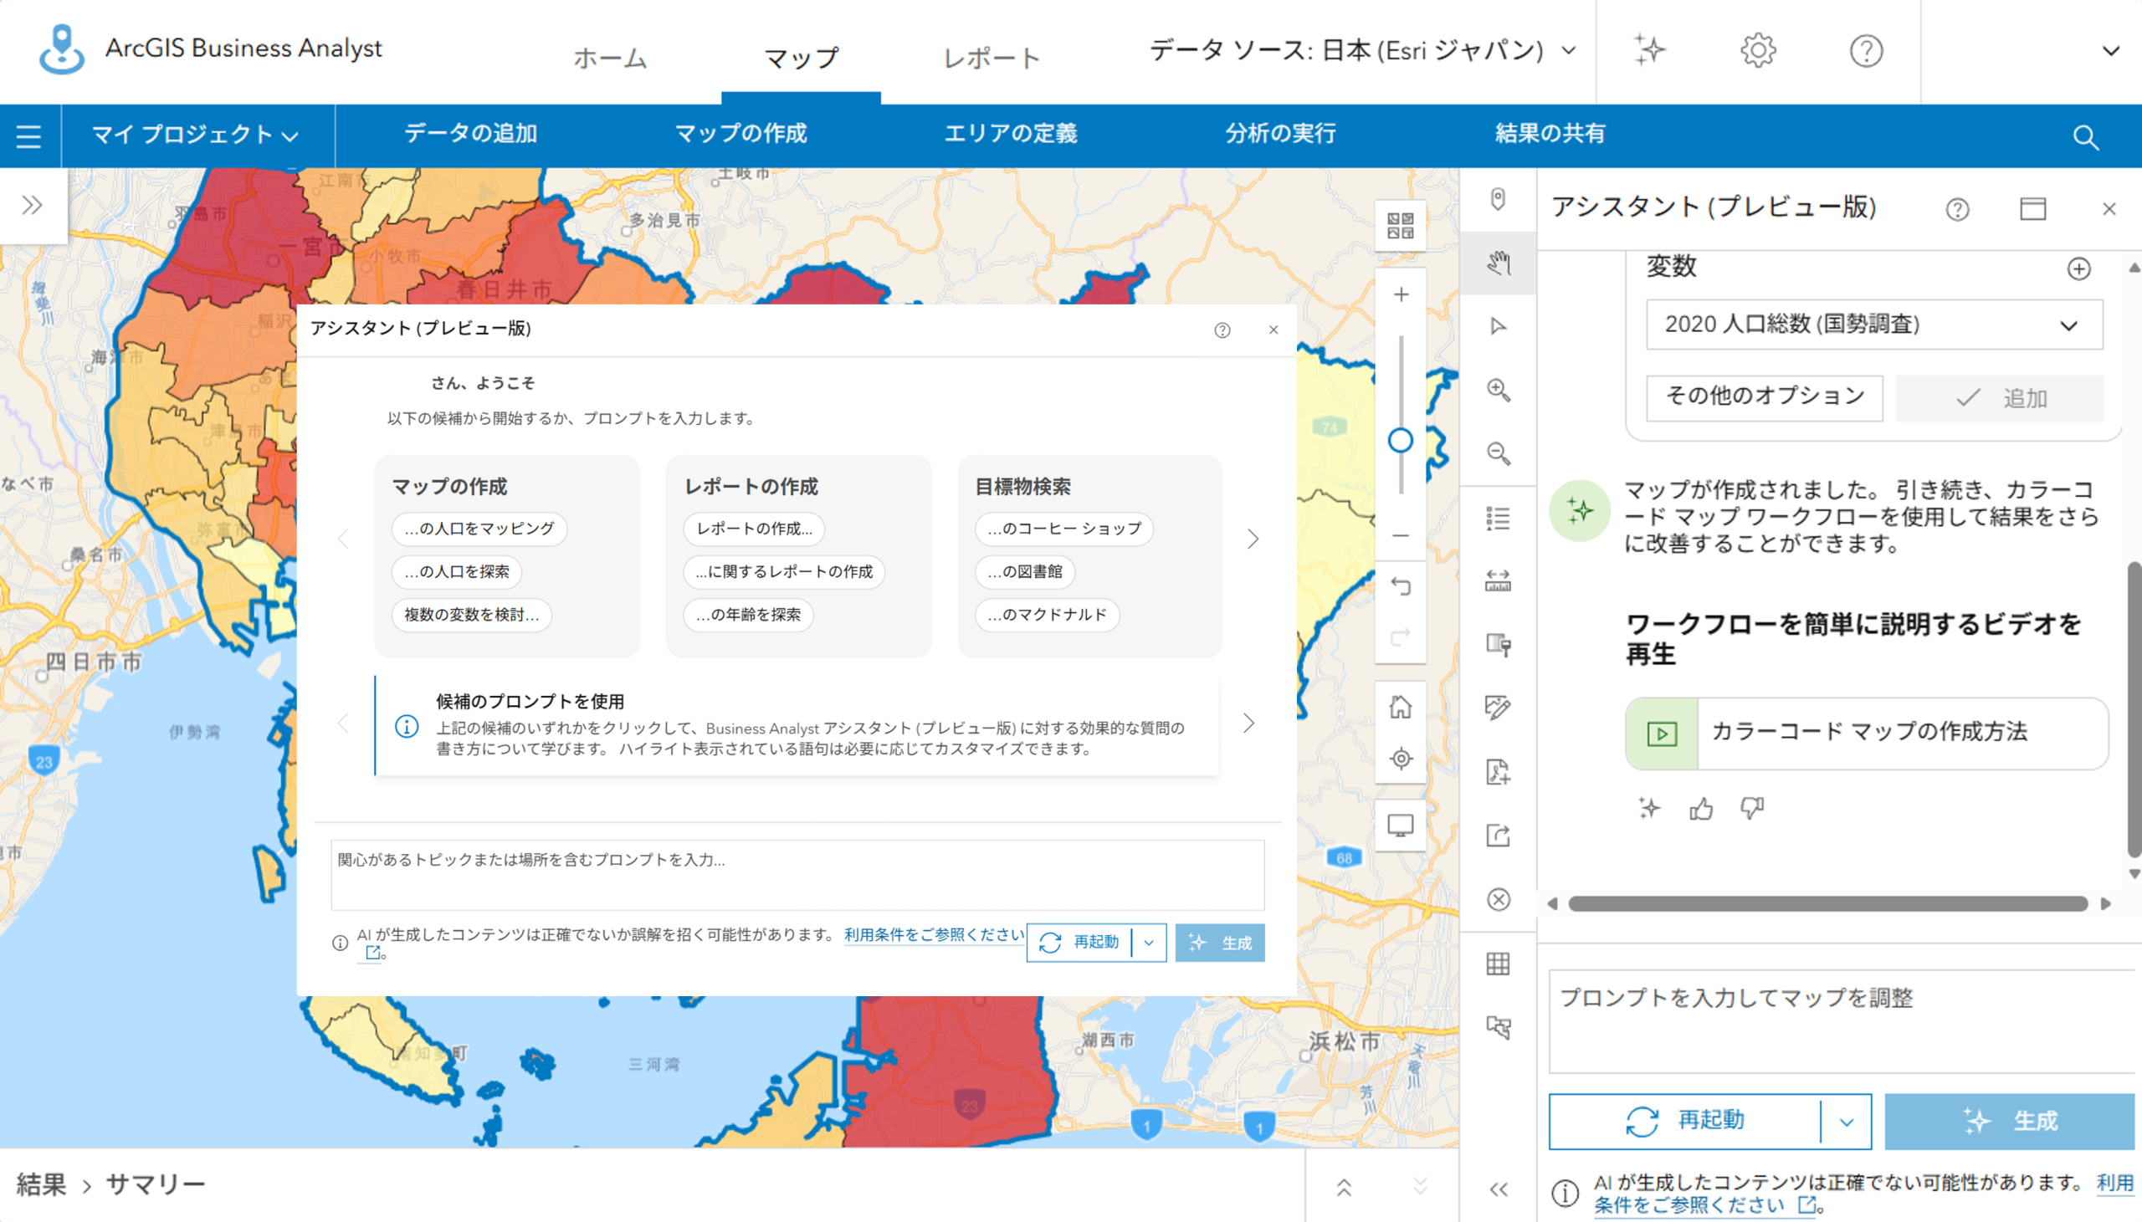
Task: Select the pan hand tool
Action: 1499,263
